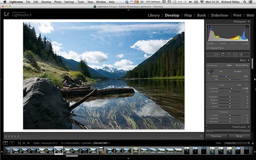The height and width of the screenshot is (160, 256).
Task: Open the filename source dropdown in filmstrip
Action: point(109,143)
